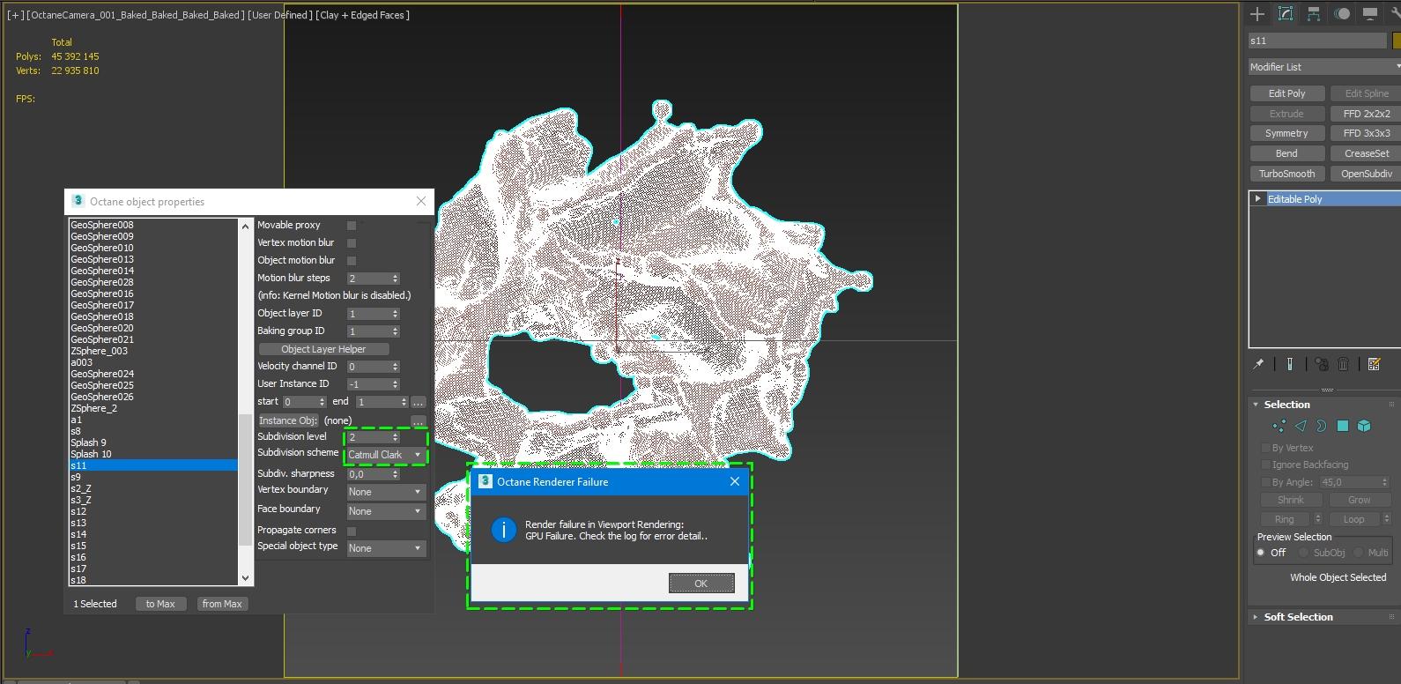Collapse the Selection rollout
Screen dimensions: 1401x684
tap(1256, 405)
